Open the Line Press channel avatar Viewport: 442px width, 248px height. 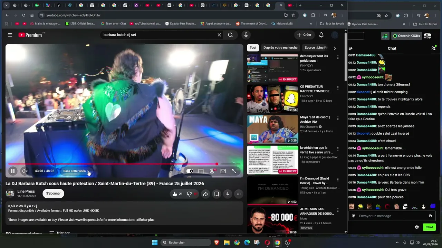10,194
